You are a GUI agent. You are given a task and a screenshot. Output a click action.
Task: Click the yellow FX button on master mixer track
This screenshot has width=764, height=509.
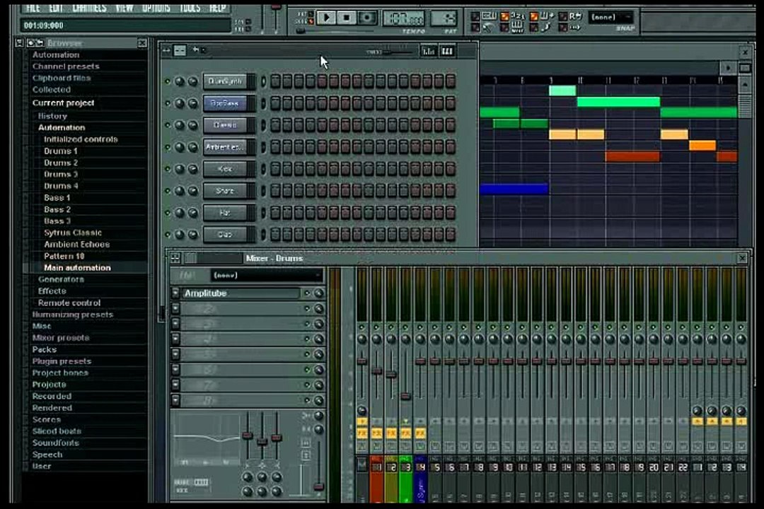pos(362,433)
